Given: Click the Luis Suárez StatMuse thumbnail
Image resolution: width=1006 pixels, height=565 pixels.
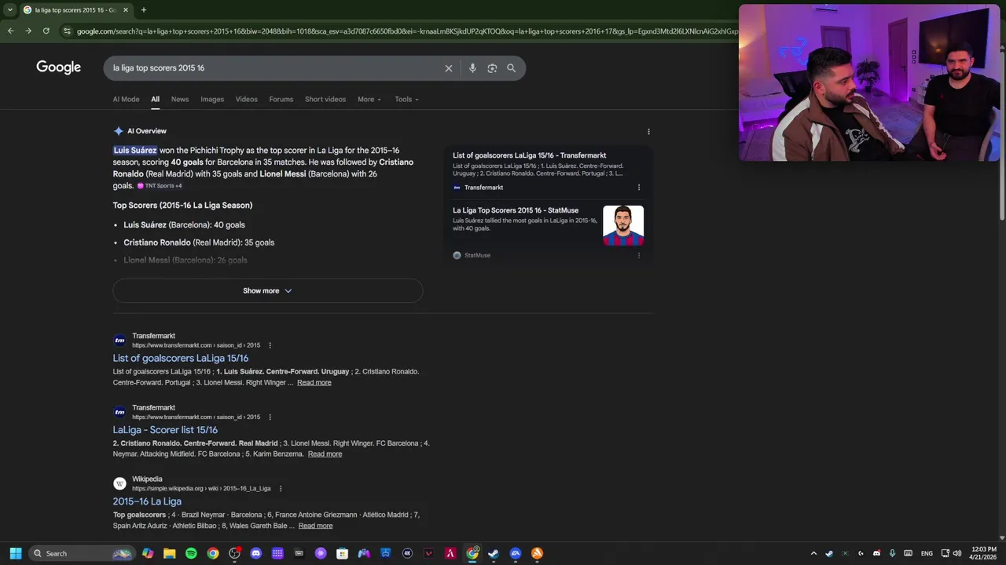Looking at the screenshot, I should point(623,226).
